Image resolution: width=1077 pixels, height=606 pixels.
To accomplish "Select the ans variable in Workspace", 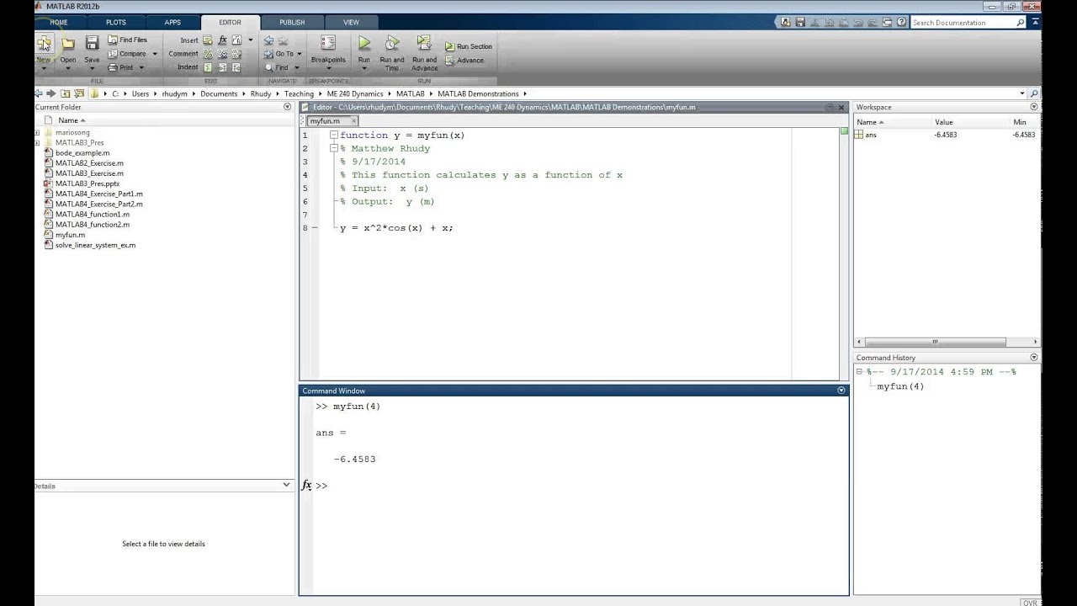I will point(871,135).
